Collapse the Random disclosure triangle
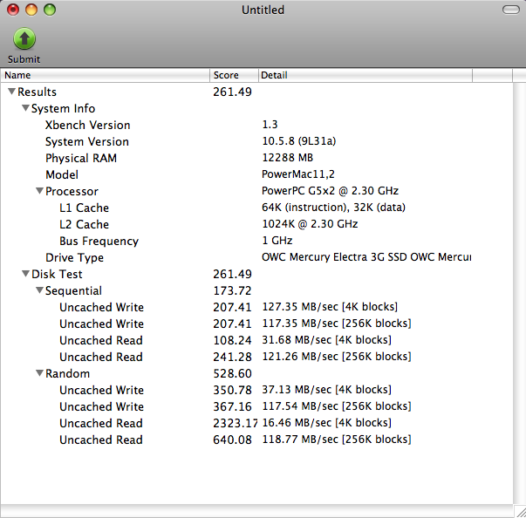The width and height of the screenshot is (526, 518). click(x=39, y=373)
